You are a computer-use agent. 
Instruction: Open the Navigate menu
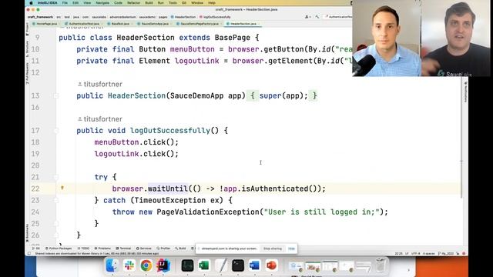[102, 3]
